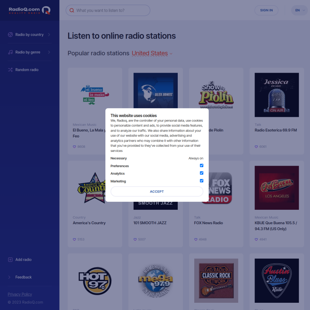Open Radio by country menu item
This screenshot has height=310, width=310.
30,34
